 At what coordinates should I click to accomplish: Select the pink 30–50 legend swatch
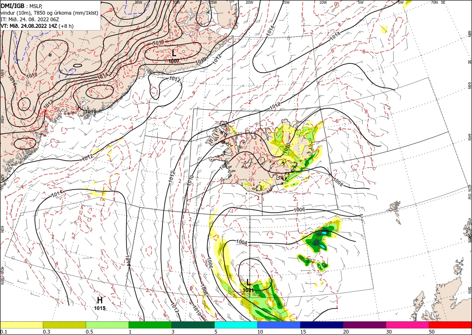(x=408, y=325)
